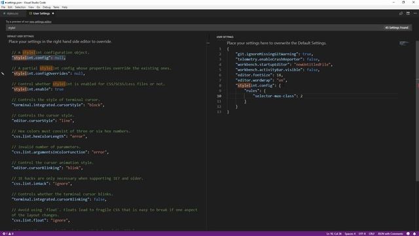The image size is (419, 236).
Task: Open the Selection menu
Action: pyautogui.click(x=20, y=7)
